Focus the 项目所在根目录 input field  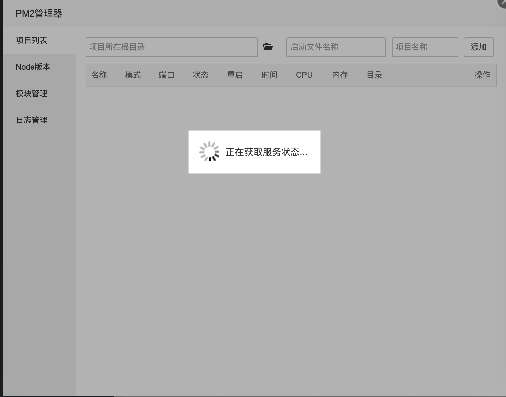pos(172,47)
